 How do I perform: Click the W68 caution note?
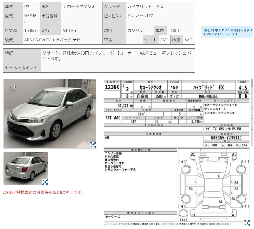(107, 138)
